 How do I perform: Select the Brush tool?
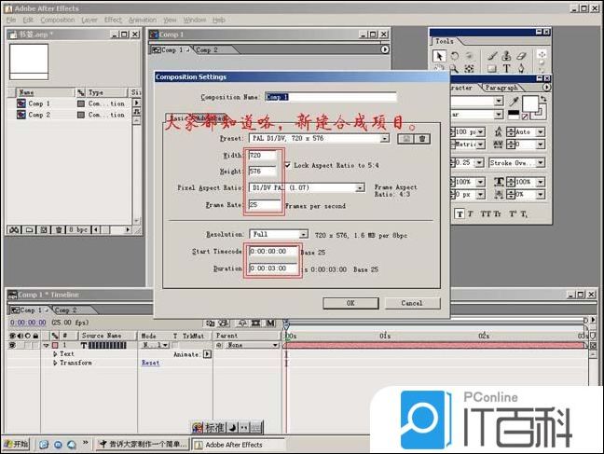point(492,56)
